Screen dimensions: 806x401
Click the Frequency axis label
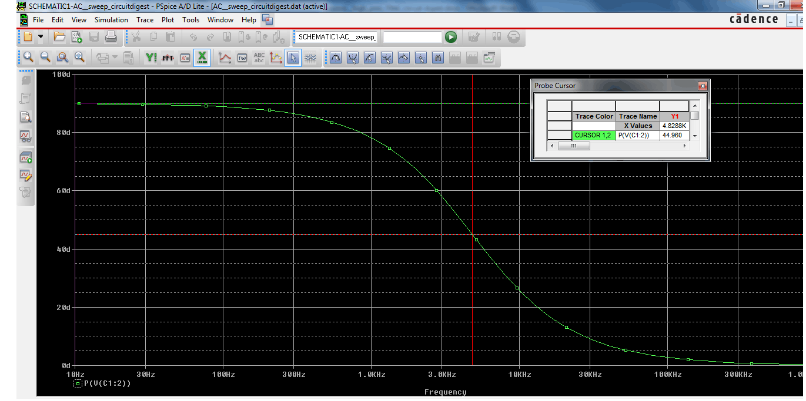445,392
